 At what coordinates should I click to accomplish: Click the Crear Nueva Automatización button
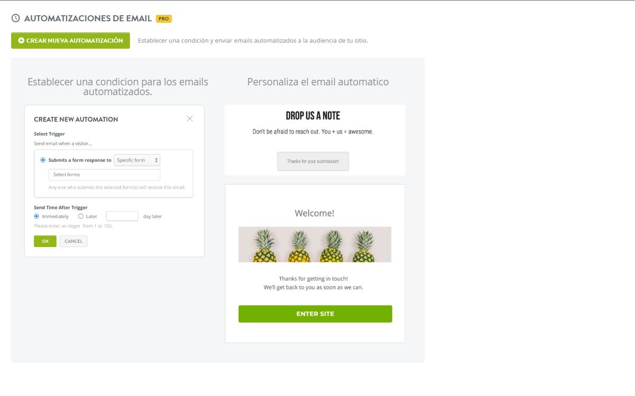70,40
